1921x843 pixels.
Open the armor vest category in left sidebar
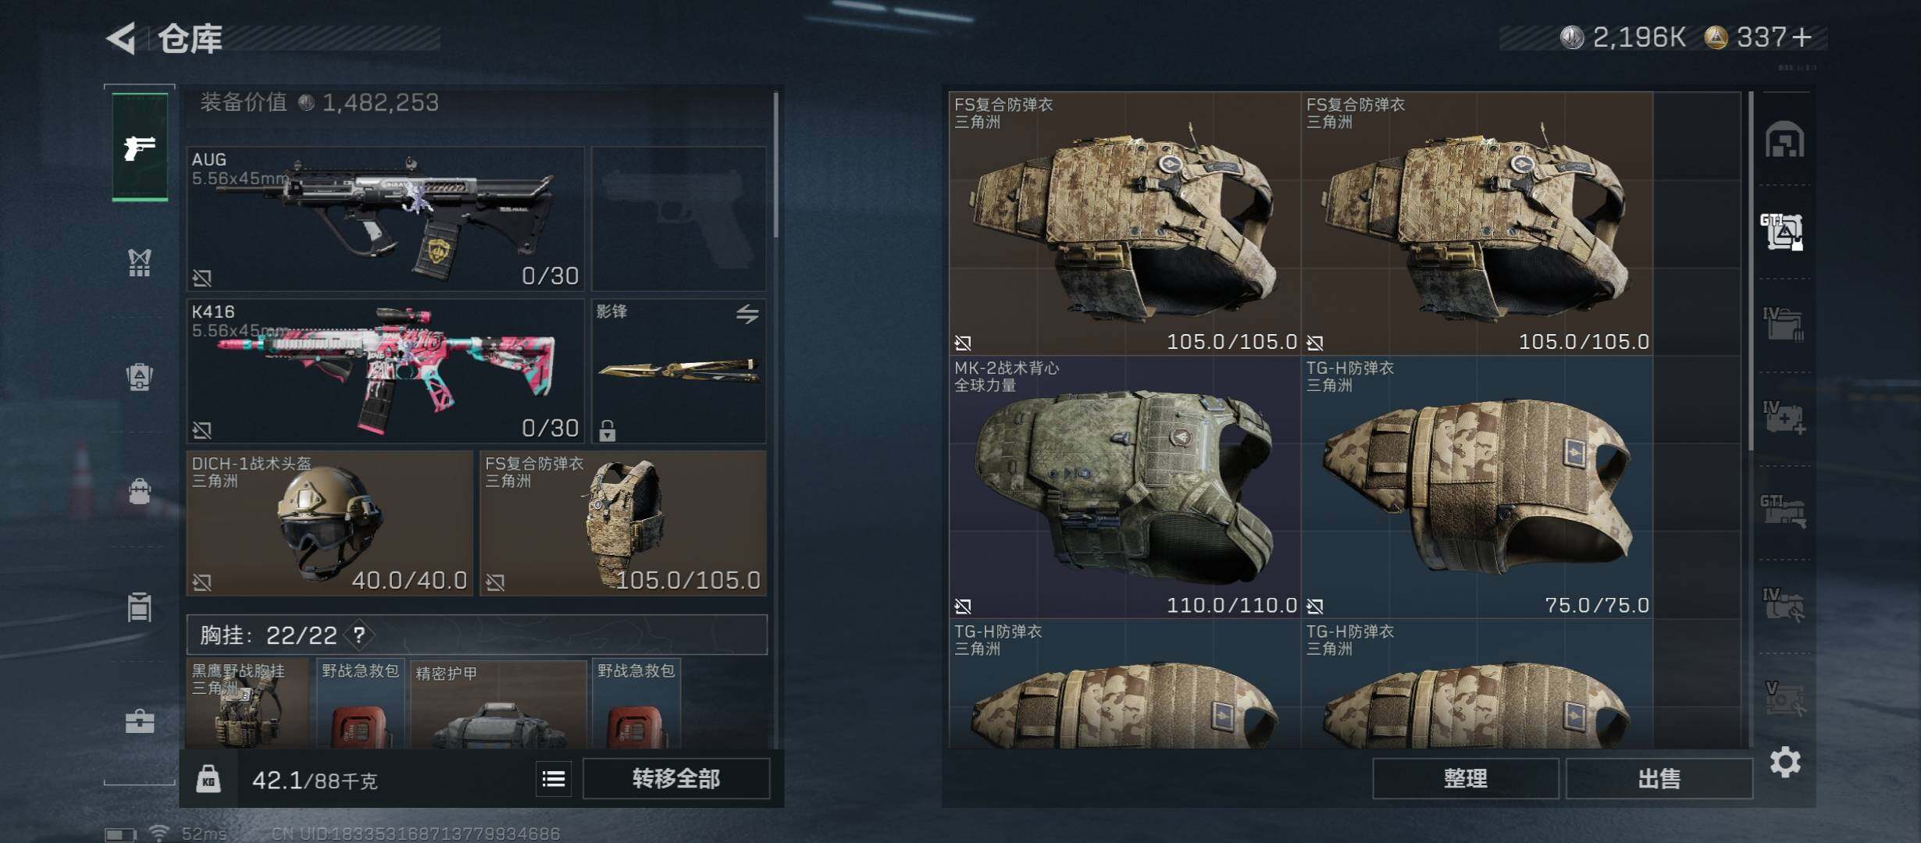[x=140, y=262]
